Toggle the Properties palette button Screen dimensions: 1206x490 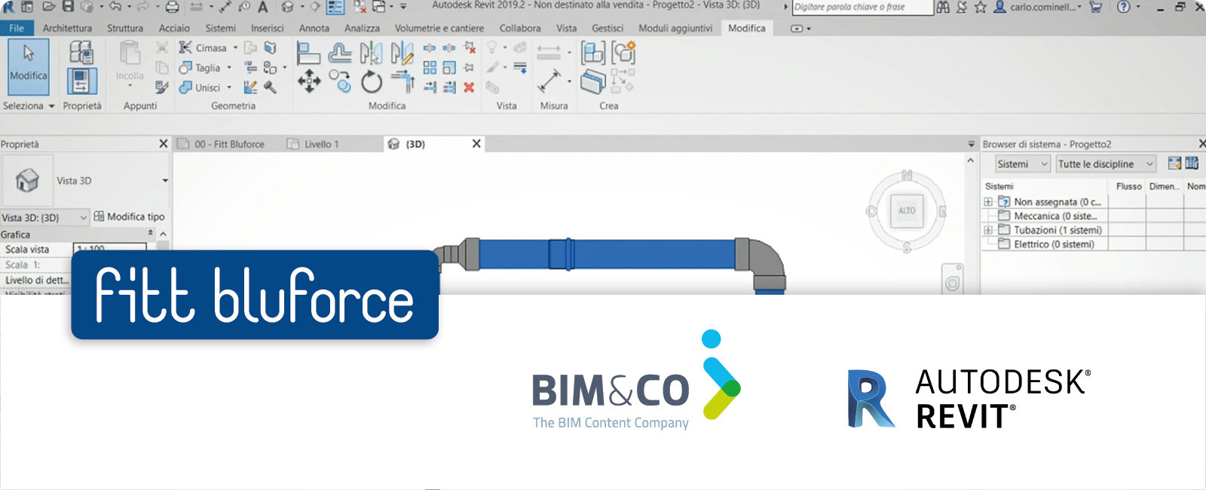point(82,81)
